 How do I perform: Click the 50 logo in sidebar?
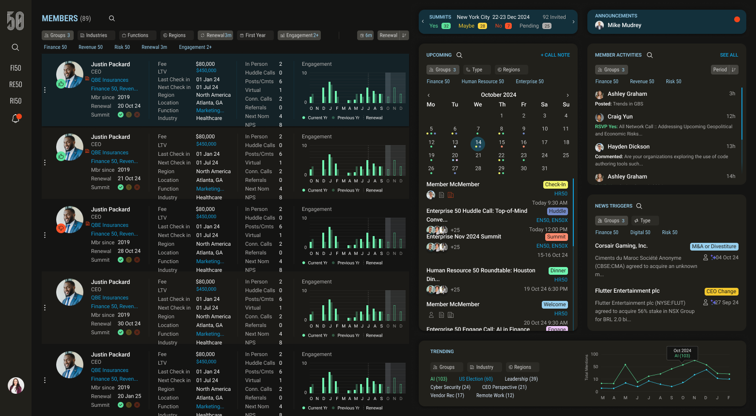point(16,21)
